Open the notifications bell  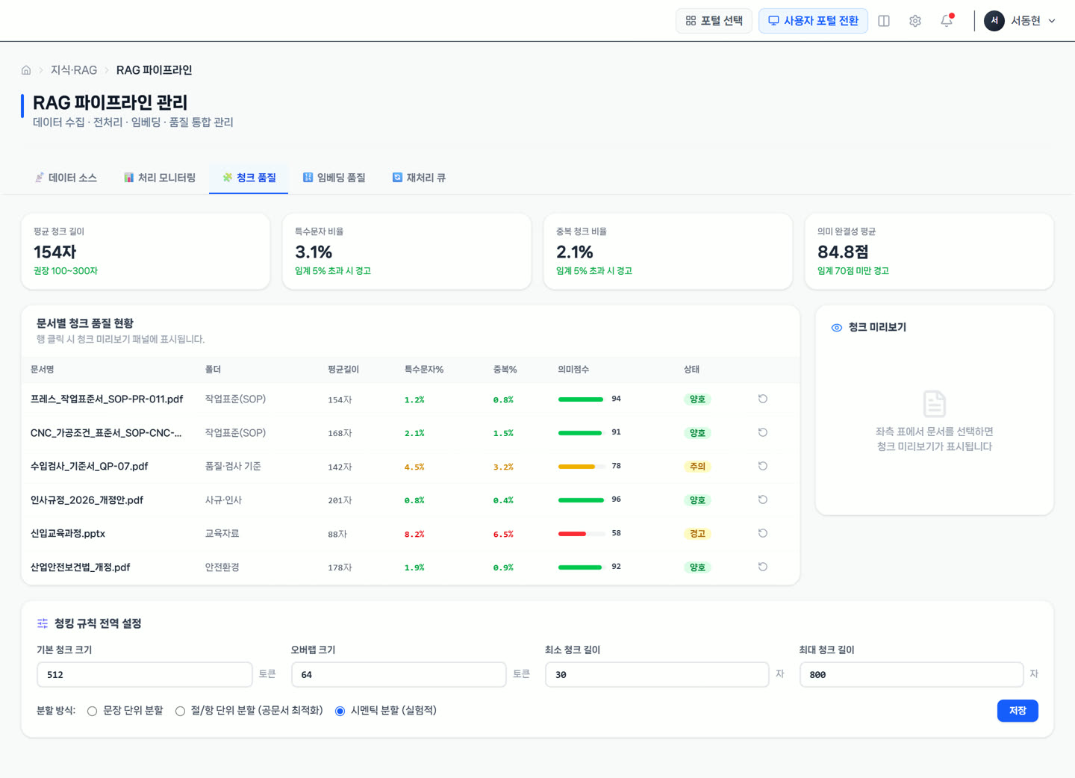(x=947, y=21)
